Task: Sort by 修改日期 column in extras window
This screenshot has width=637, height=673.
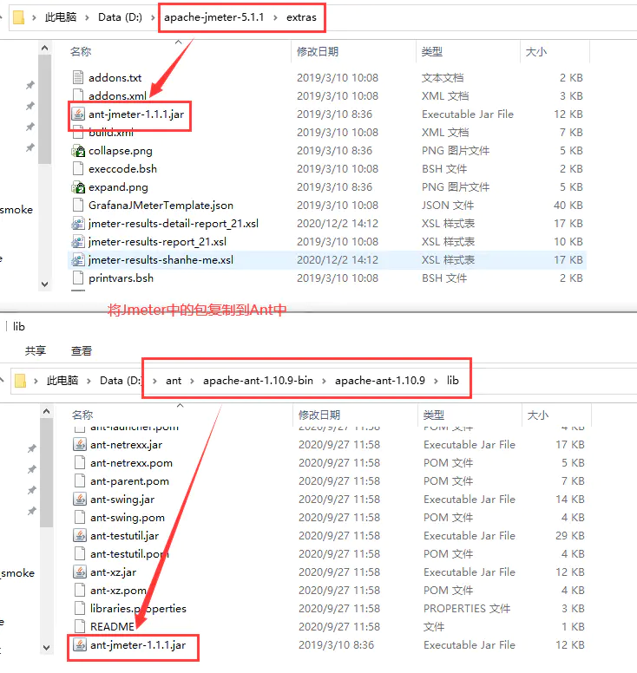Action: (318, 51)
